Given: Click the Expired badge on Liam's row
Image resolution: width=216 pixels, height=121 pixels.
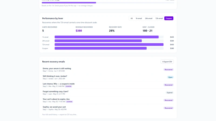Looking at the screenshot, I should 170,92.
